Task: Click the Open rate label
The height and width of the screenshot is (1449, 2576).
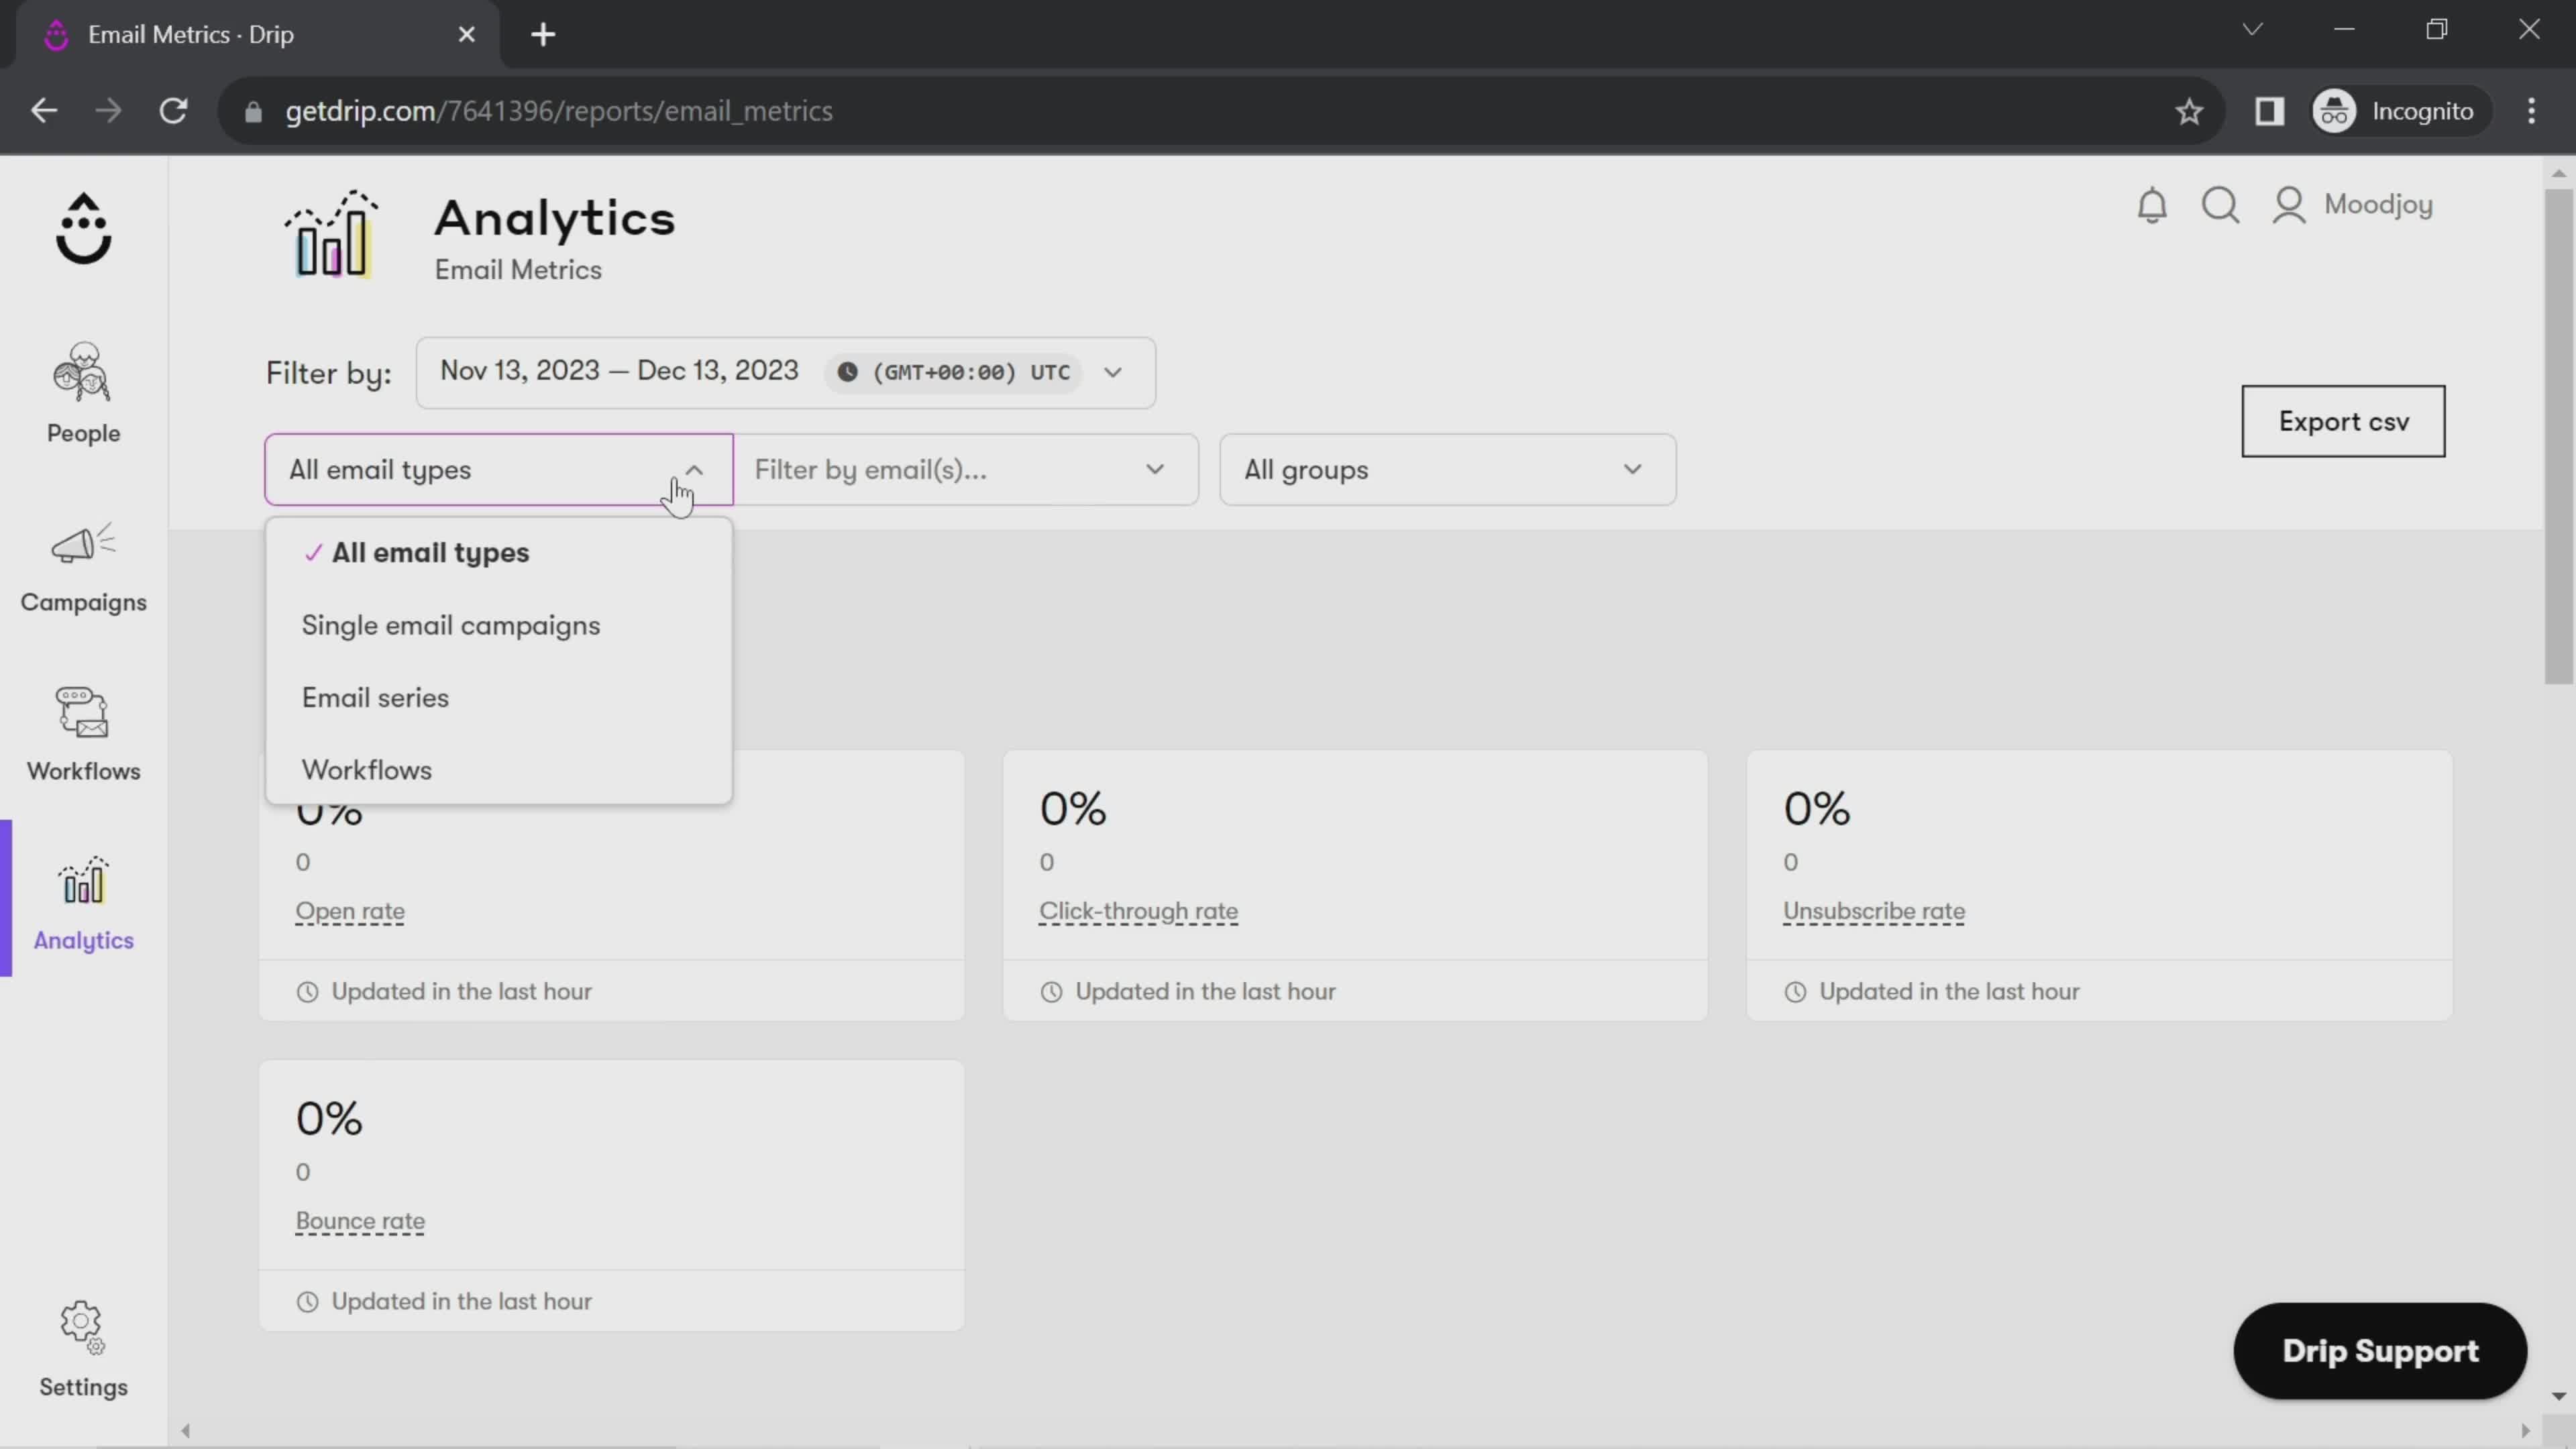Action: click(350, 911)
